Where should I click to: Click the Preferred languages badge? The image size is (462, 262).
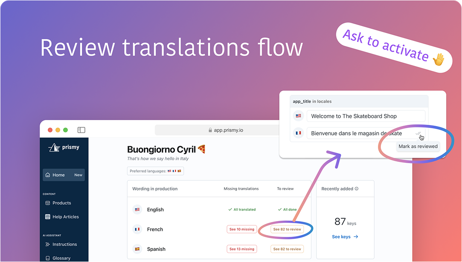pyautogui.click(x=155, y=170)
